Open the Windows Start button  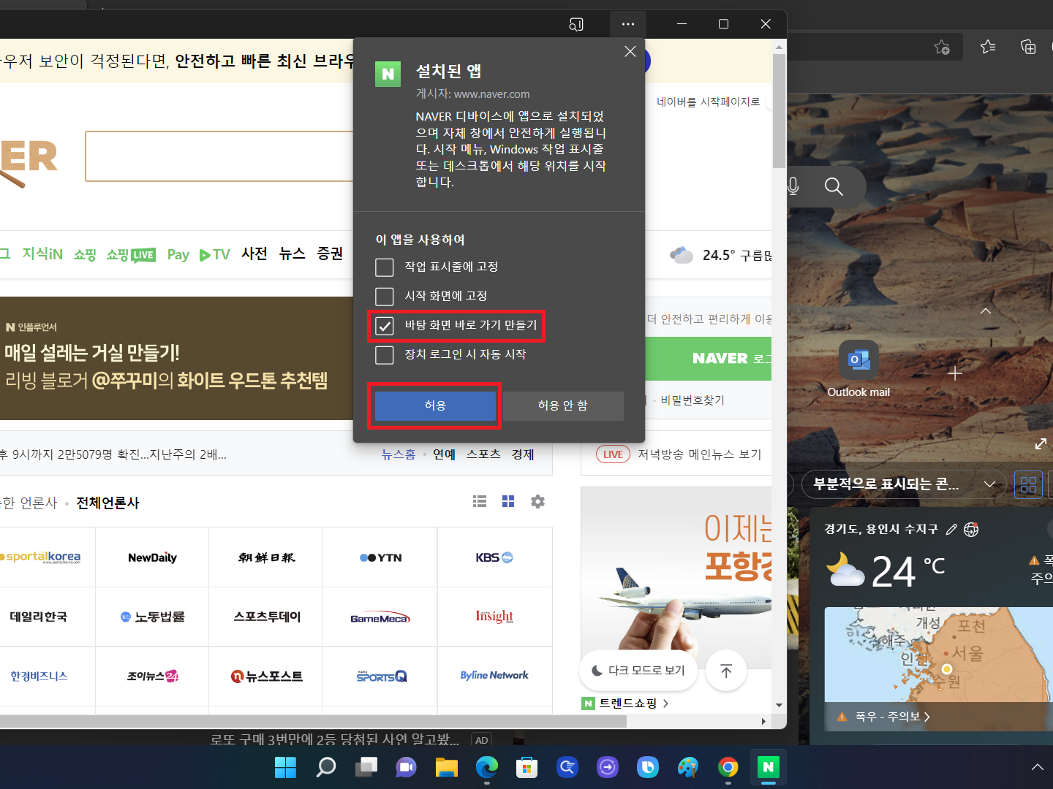tap(285, 767)
